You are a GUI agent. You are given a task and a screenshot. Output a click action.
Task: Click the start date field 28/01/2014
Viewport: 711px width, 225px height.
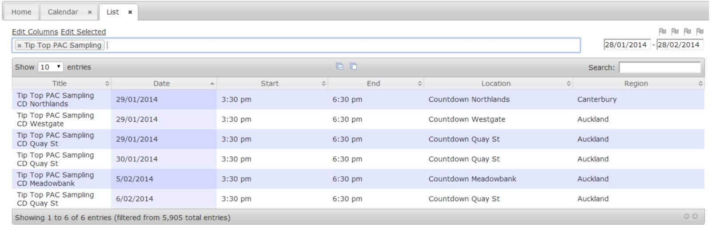click(627, 45)
